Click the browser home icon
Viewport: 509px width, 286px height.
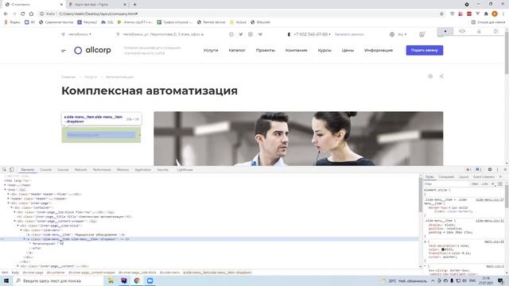(31, 14)
